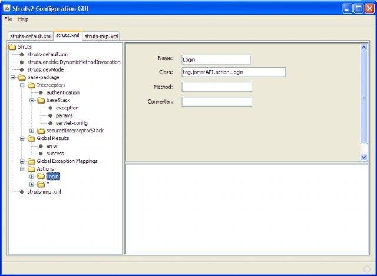Click the vertical scrollbar thumb in details panel
377x276 pixels.
(364, 97)
